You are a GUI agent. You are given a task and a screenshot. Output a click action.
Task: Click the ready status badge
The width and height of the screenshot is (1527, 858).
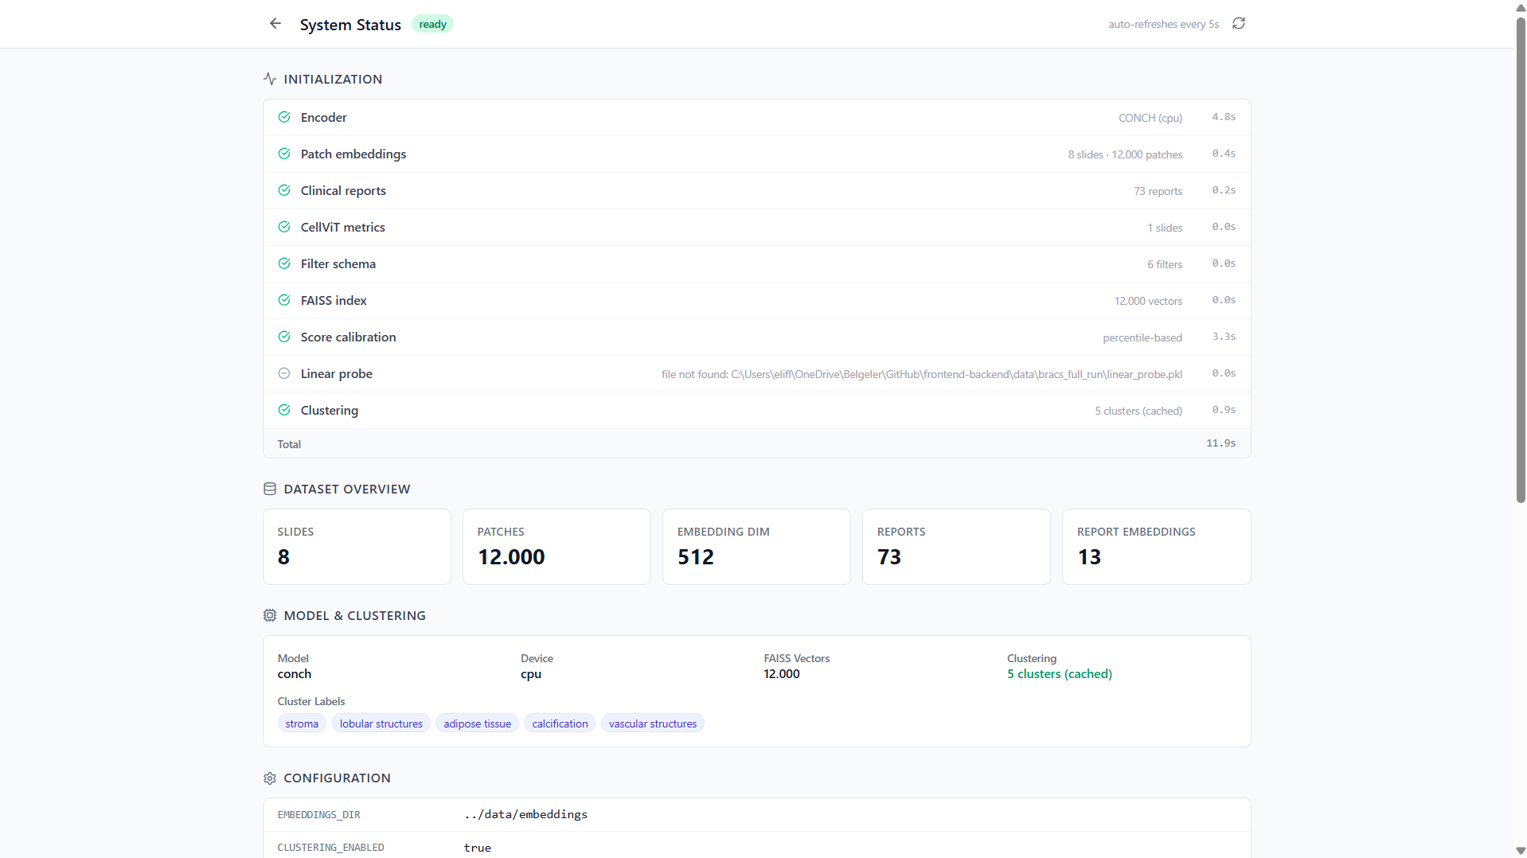tap(432, 24)
